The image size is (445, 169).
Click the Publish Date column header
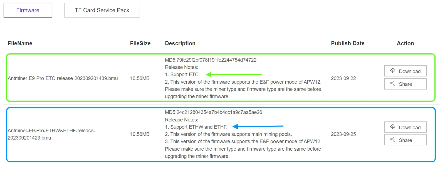point(348,43)
